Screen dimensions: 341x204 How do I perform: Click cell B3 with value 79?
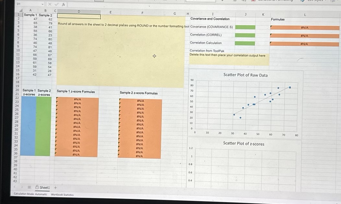click(x=45, y=23)
